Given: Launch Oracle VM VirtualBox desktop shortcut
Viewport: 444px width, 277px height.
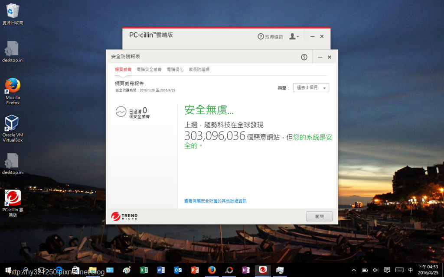Looking at the screenshot, I should (13, 128).
